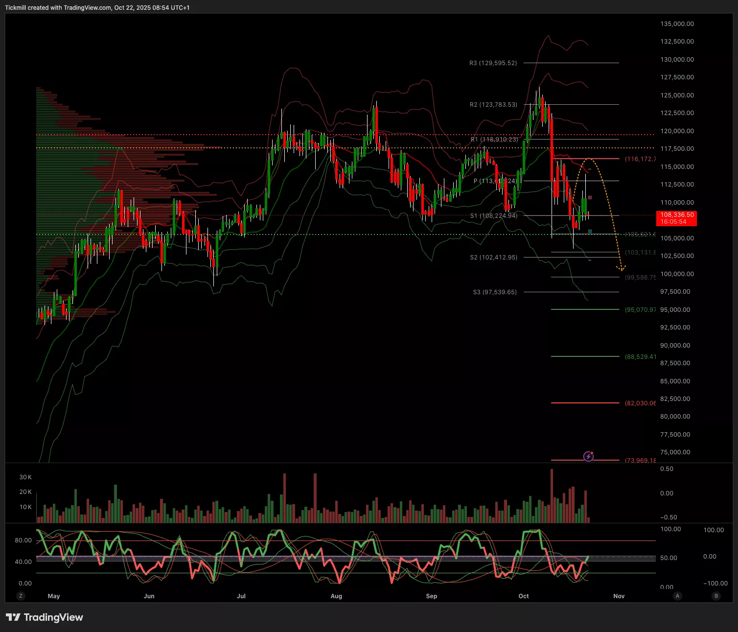The height and width of the screenshot is (632, 738).
Task: Click the current price label 108,336.50
Action: tap(676, 218)
